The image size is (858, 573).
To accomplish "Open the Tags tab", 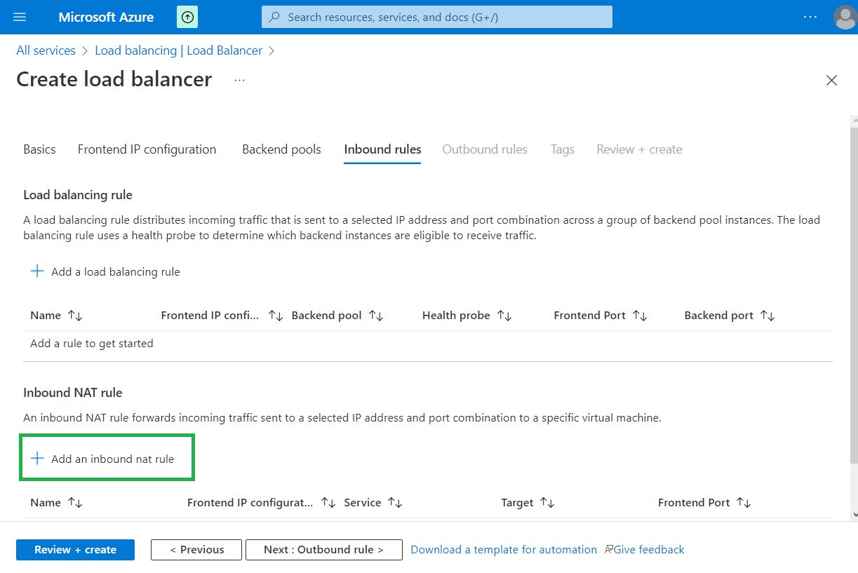I will tap(563, 149).
